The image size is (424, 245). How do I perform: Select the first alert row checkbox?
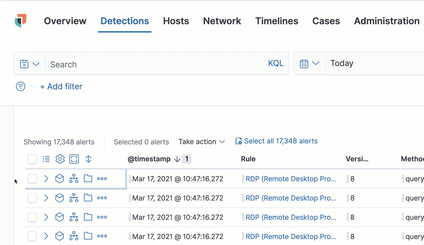[x=32, y=179]
